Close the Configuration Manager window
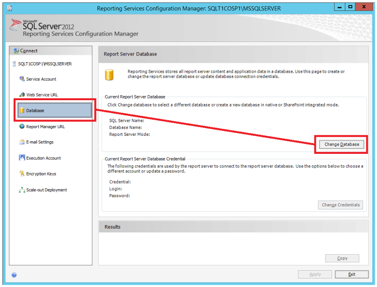The height and width of the screenshot is (287, 377). (x=364, y=7)
